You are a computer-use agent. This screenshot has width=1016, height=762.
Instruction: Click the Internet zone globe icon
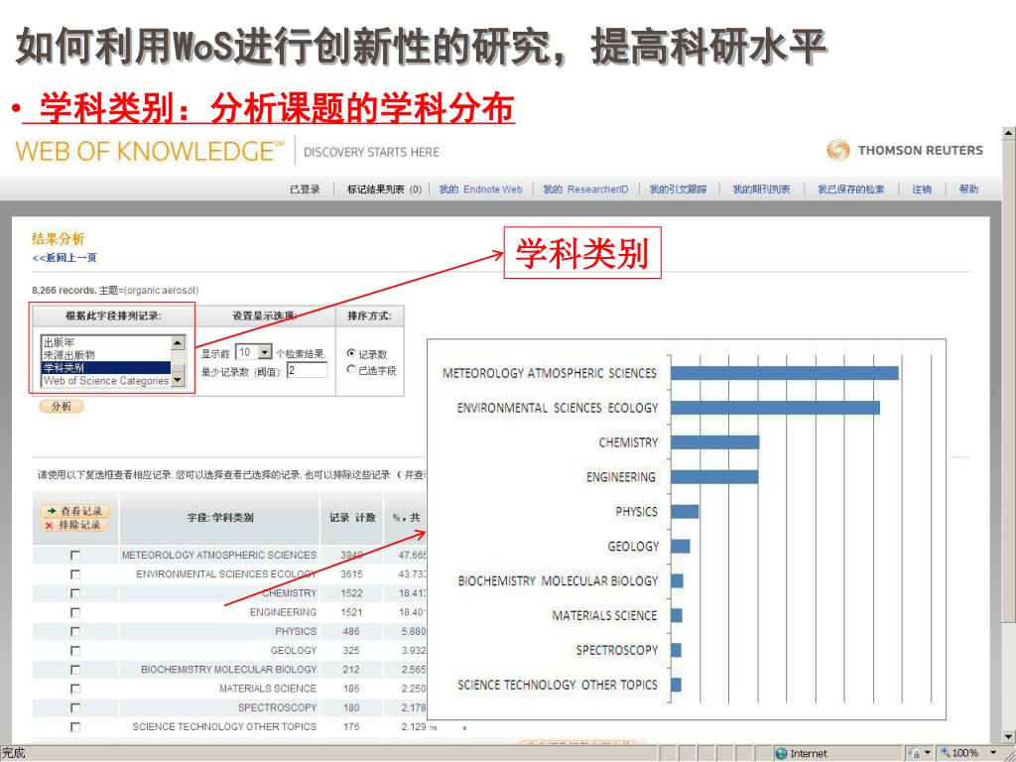pyautogui.click(x=781, y=754)
